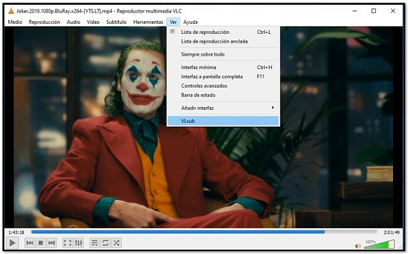Screen dimensions: 408x254
Task: Minimize the VLC window
Action: 355,11
